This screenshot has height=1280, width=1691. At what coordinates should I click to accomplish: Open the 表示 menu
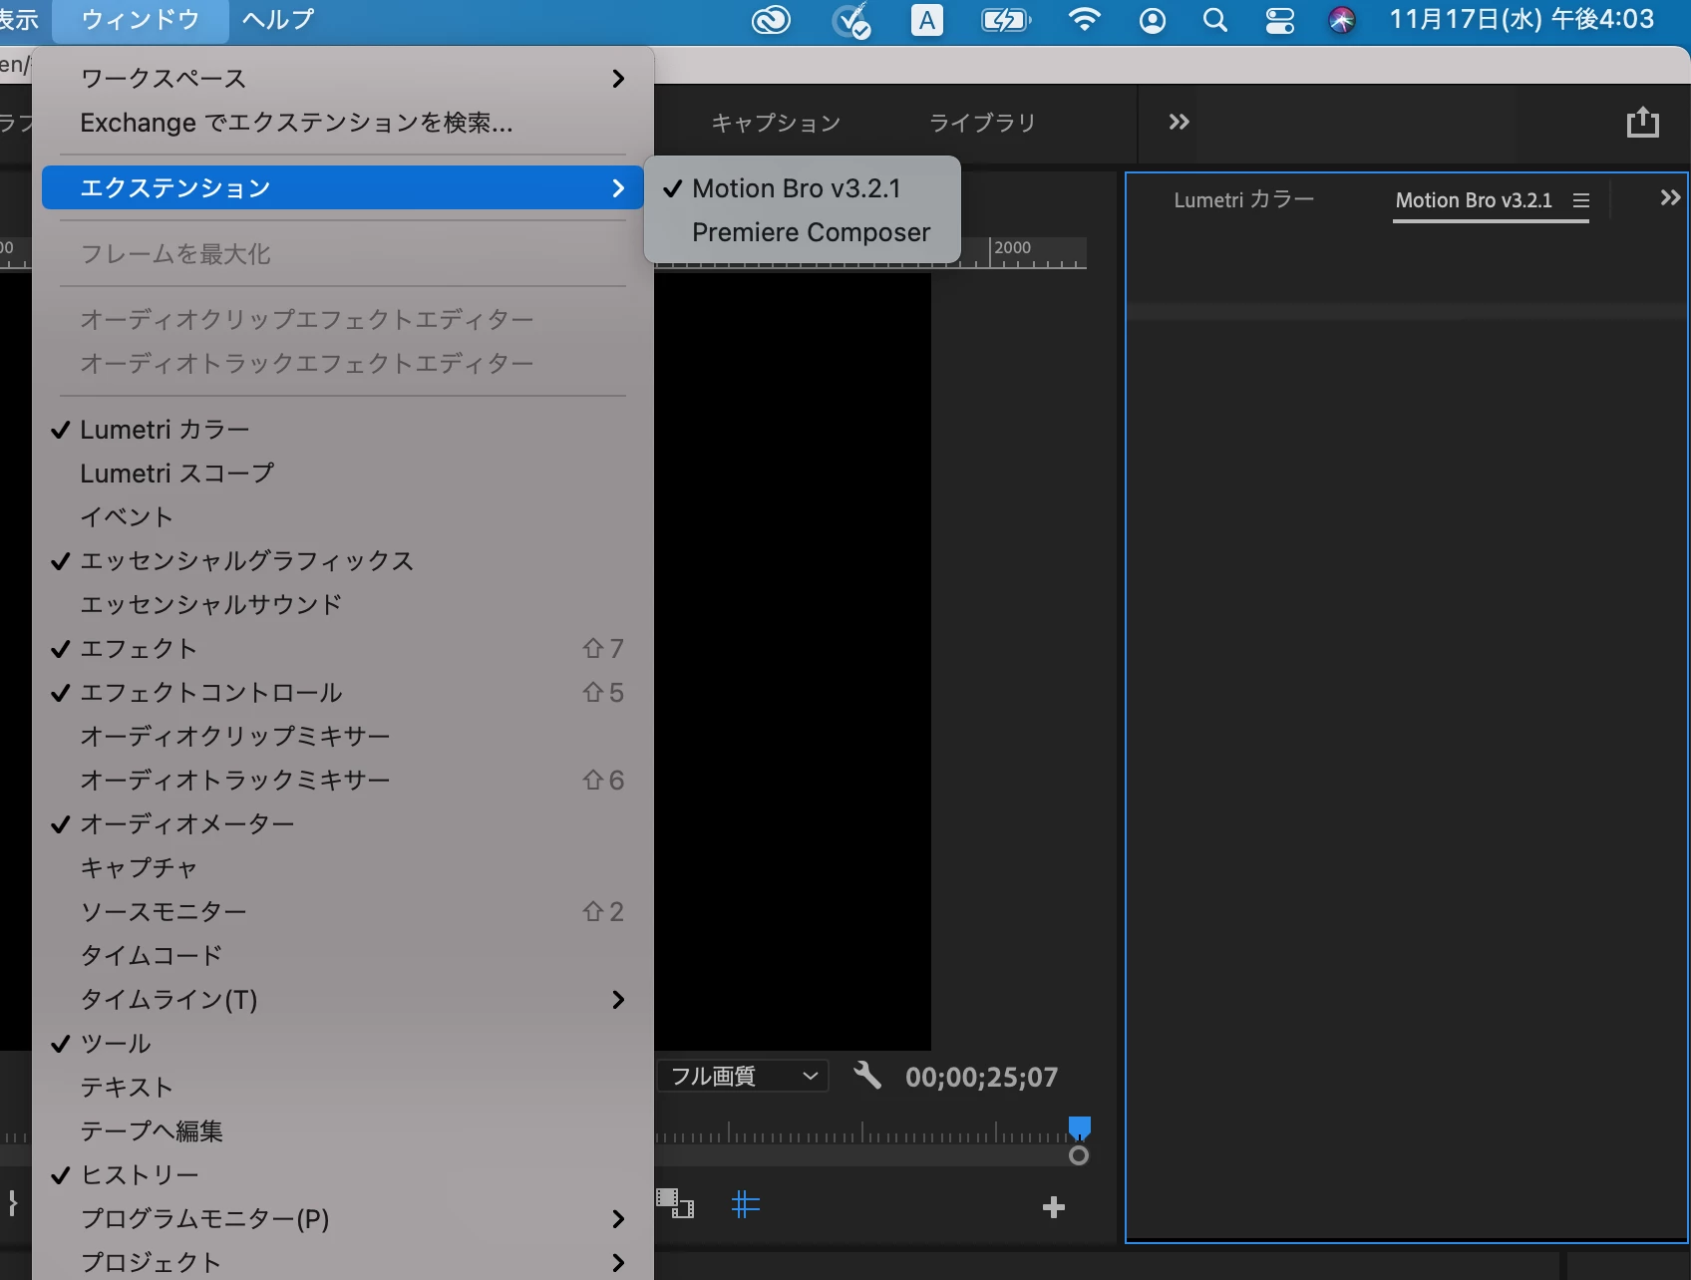pyautogui.click(x=19, y=20)
